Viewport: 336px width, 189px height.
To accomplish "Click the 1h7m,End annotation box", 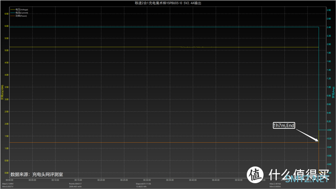I will tap(284, 125).
